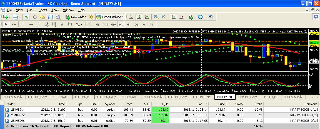Screen dimensions: 320x129
Task: Select the Horizontal Line drawing tool
Action: tap(31, 24)
